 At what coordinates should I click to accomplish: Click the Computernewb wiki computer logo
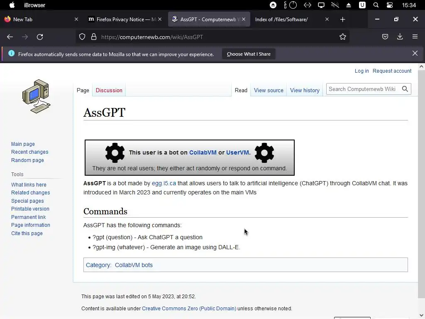37,96
